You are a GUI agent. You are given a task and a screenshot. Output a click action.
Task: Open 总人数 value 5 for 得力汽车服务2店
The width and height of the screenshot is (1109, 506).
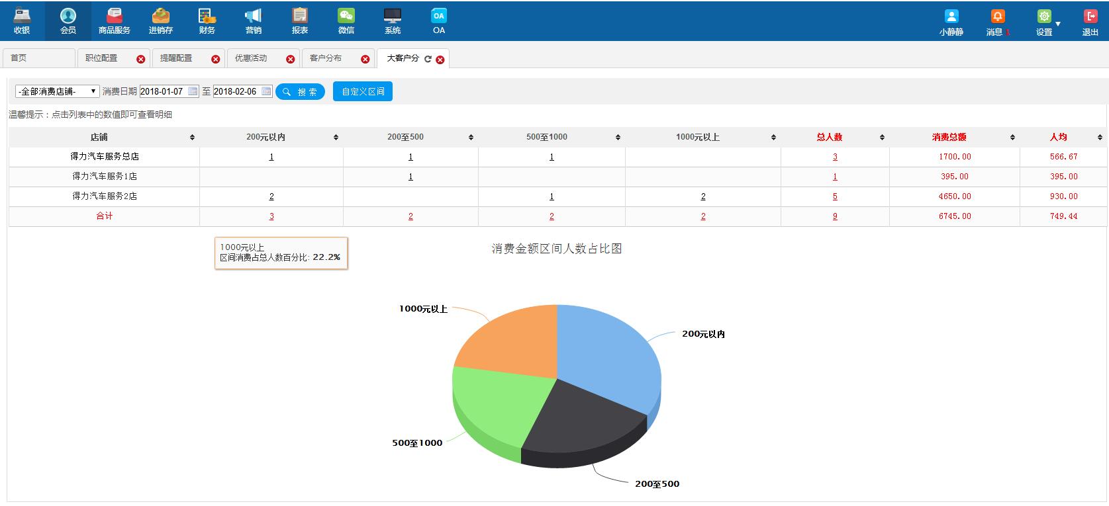pos(835,196)
